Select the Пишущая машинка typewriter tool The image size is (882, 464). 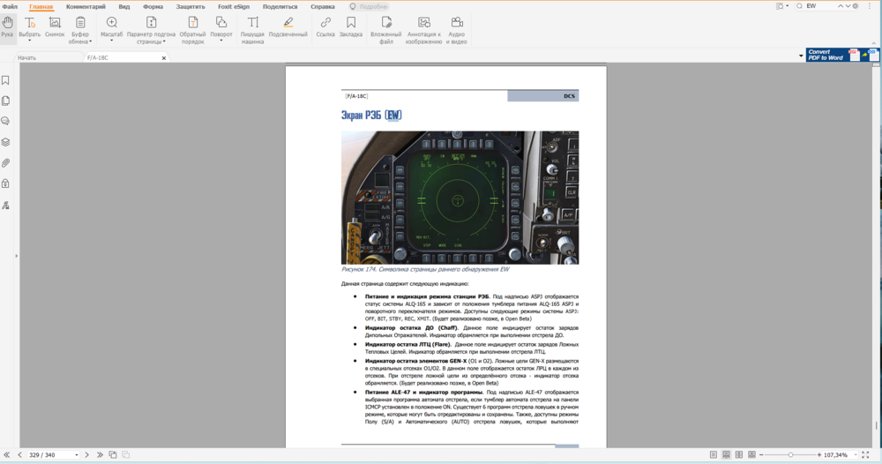[x=252, y=30]
